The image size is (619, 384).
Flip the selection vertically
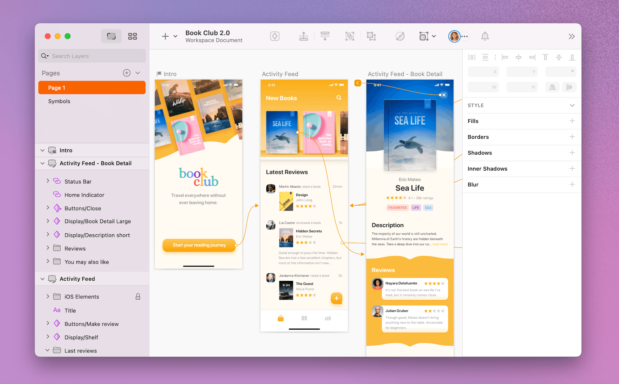569,87
